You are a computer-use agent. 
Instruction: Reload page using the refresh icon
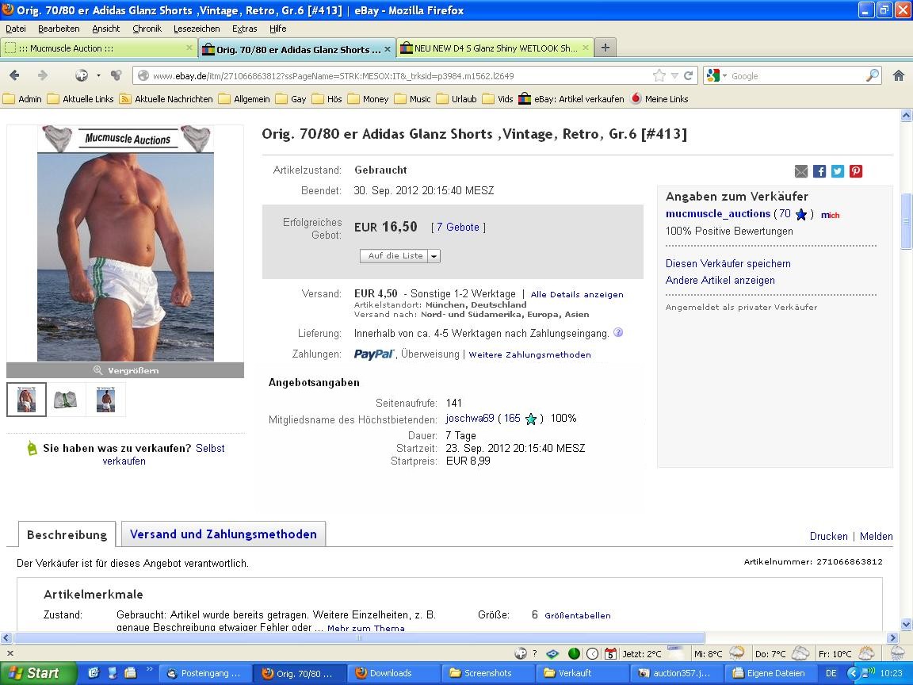click(x=689, y=76)
